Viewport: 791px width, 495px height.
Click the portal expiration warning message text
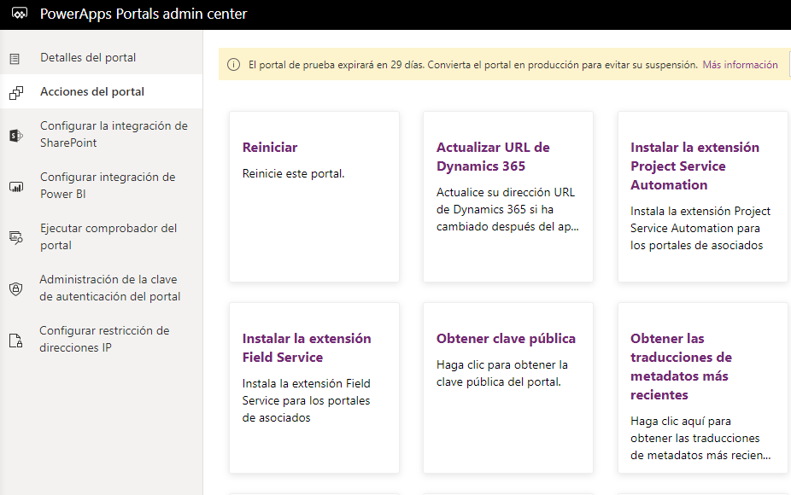click(472, 65)
